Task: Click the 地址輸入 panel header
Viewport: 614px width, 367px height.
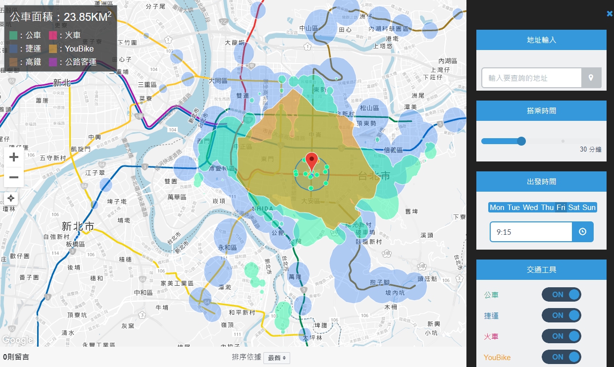Action: coord(541,40)
